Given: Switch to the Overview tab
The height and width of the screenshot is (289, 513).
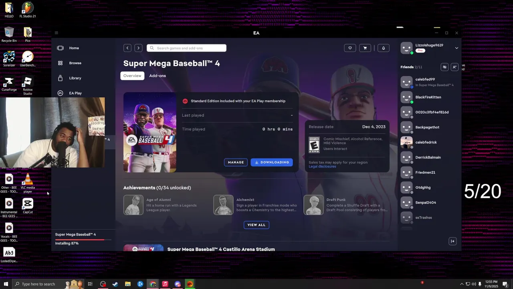Looking at the screenshot, I should click(x=132, y=76).
